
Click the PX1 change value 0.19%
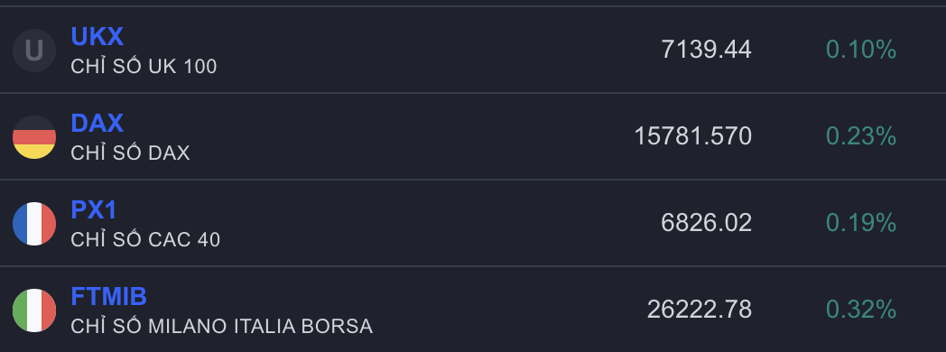pos(861,223)
